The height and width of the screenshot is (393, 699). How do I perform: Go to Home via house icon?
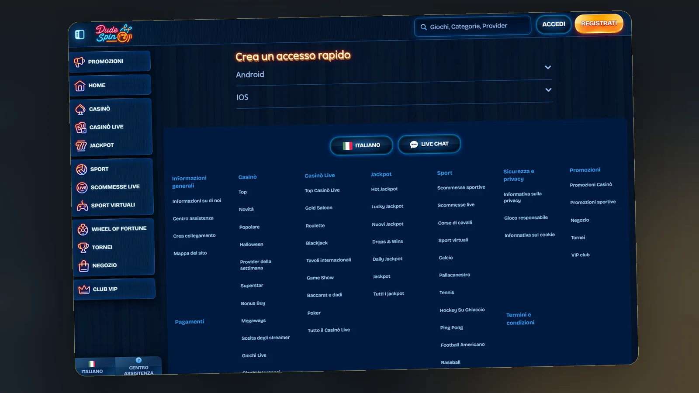coord(80,86)
